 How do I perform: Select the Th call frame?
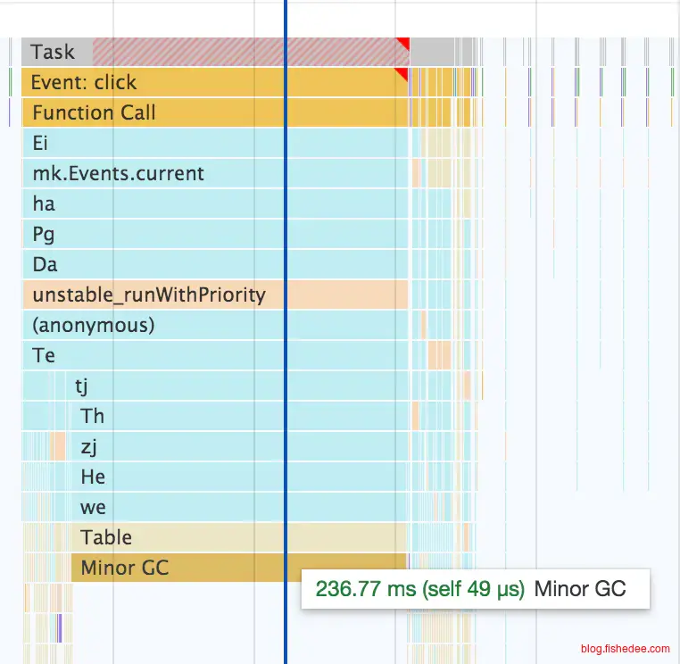[178, 417]
